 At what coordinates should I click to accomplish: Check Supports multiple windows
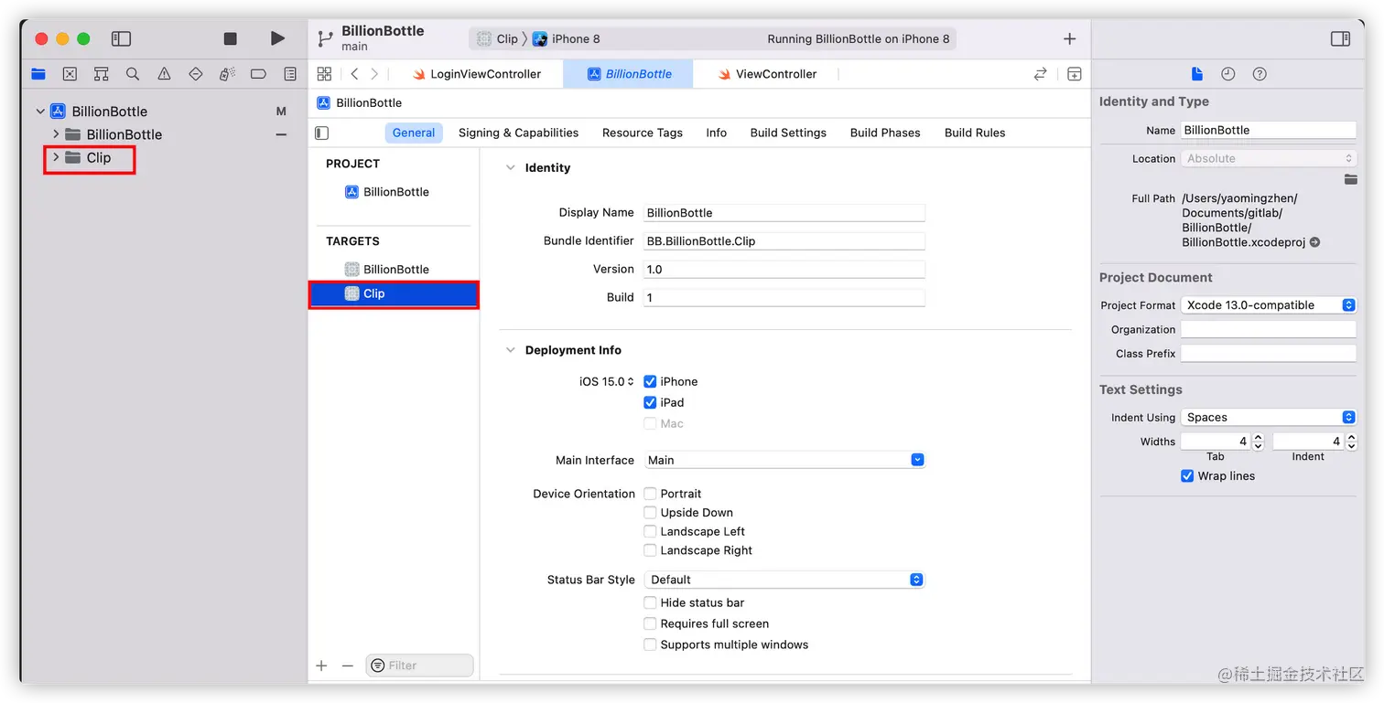pyautogui.click(x=650, y=644)
